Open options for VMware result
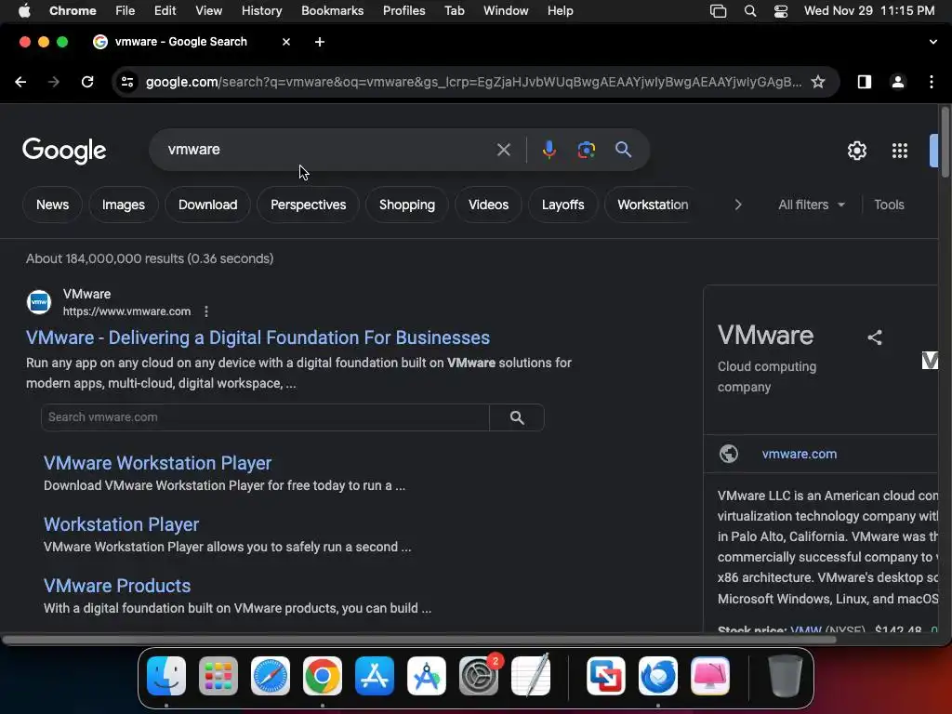Viewport: 952px width, 714px height. coord(206,311)
